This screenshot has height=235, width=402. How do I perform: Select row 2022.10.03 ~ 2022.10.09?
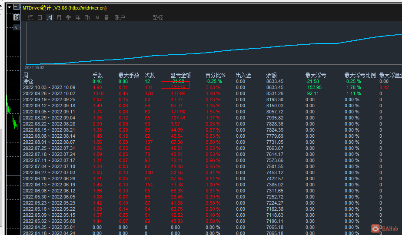click(x=49, y=87)
